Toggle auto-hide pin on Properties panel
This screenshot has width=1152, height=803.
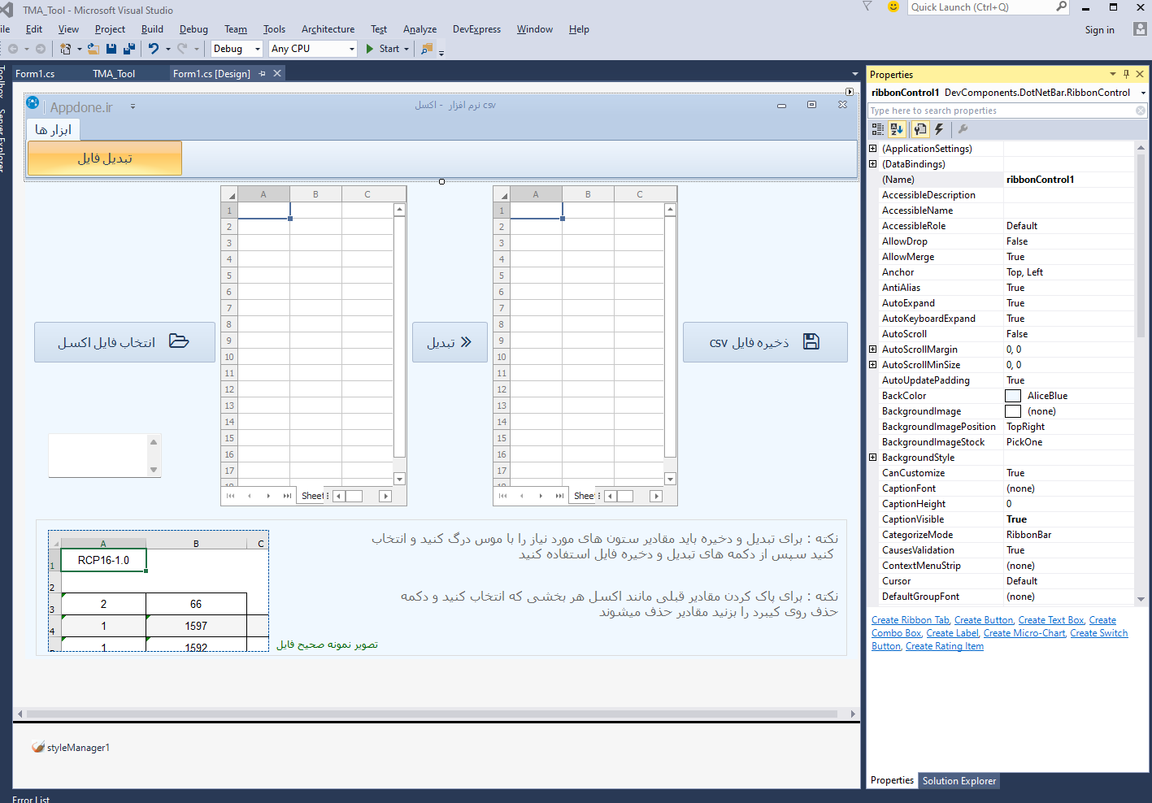pos(1126,74)
